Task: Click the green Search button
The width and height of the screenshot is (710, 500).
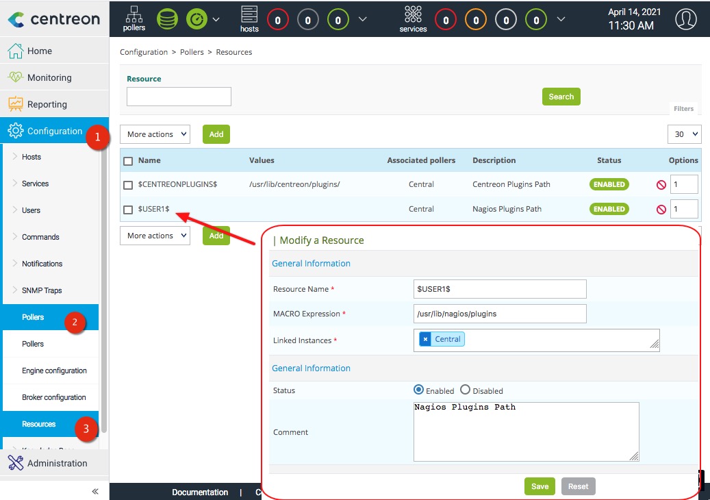Action: (561, 97)
